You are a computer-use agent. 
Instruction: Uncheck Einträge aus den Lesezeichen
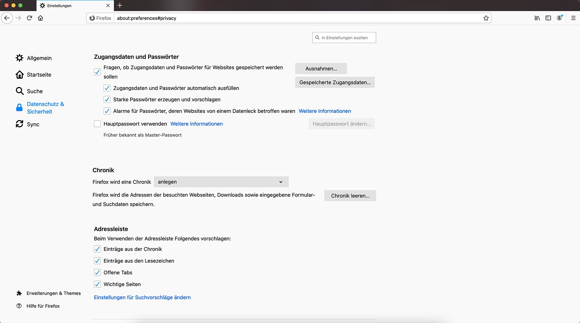pyautogui.click(x=97, y=261)
